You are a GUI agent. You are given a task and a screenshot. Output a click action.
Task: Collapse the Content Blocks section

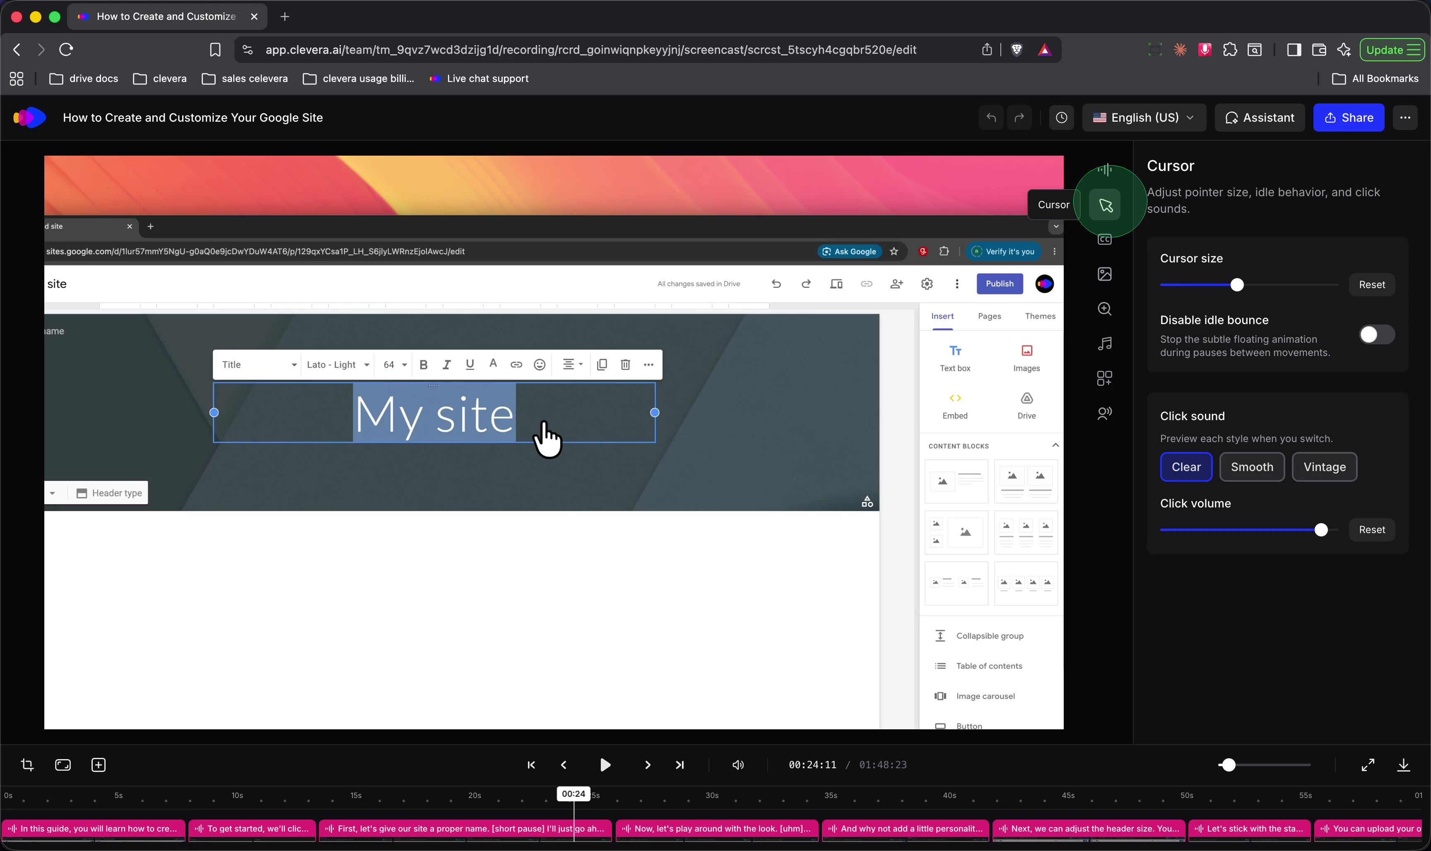(1055, 445)
